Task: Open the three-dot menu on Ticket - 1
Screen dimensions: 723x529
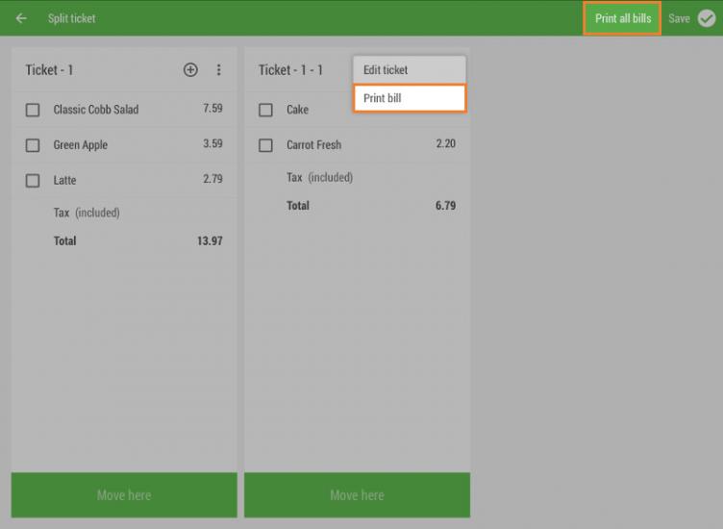Action: pos(218,70)
